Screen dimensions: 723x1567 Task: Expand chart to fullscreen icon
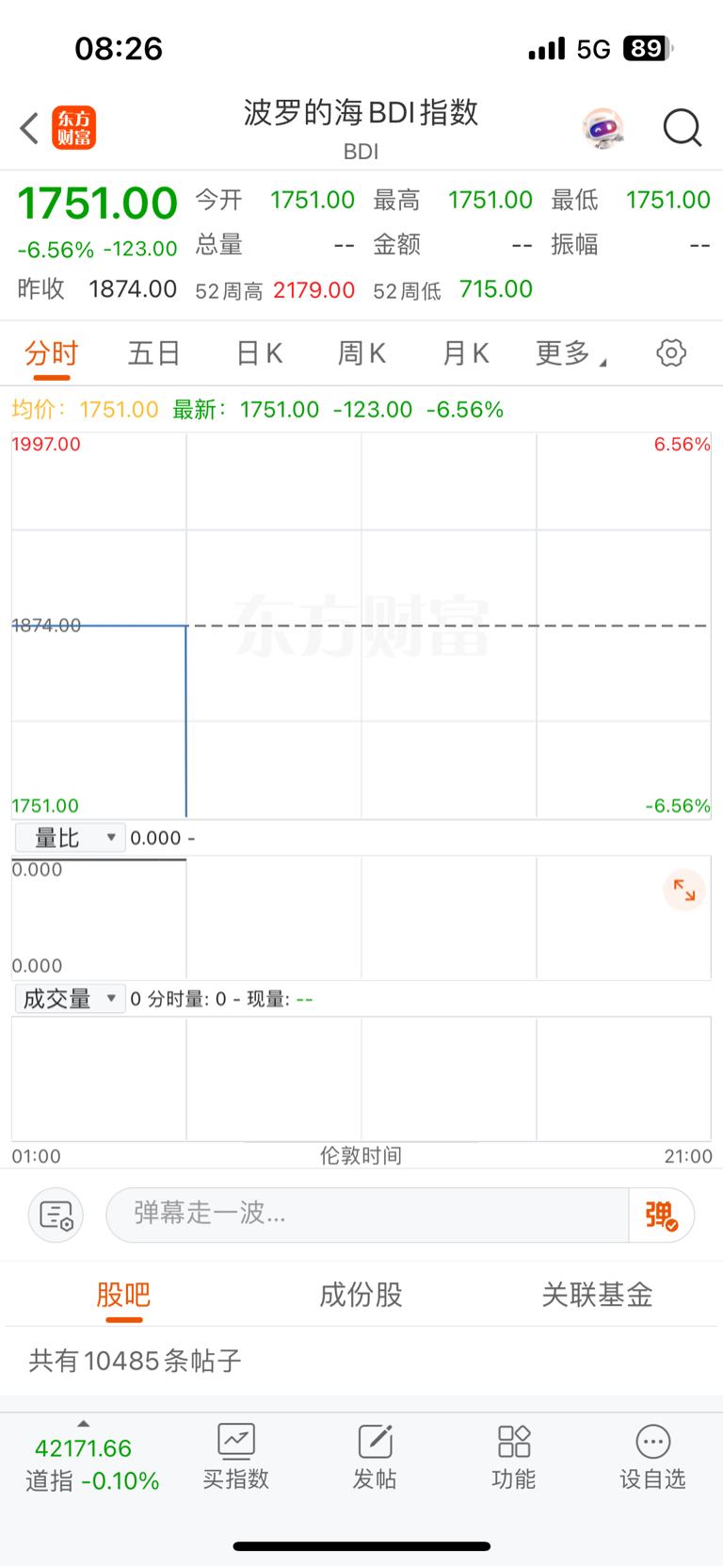pyautogui.click(x=684, y=890)
